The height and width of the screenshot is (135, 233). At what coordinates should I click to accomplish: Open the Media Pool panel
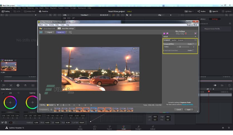tap(30, 11)
